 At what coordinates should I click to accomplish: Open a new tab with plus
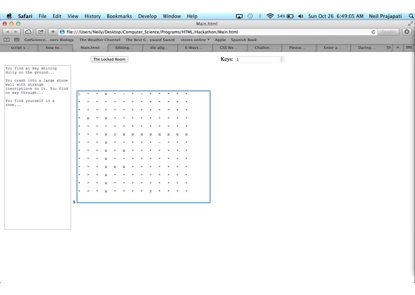(x=398, y=48)
